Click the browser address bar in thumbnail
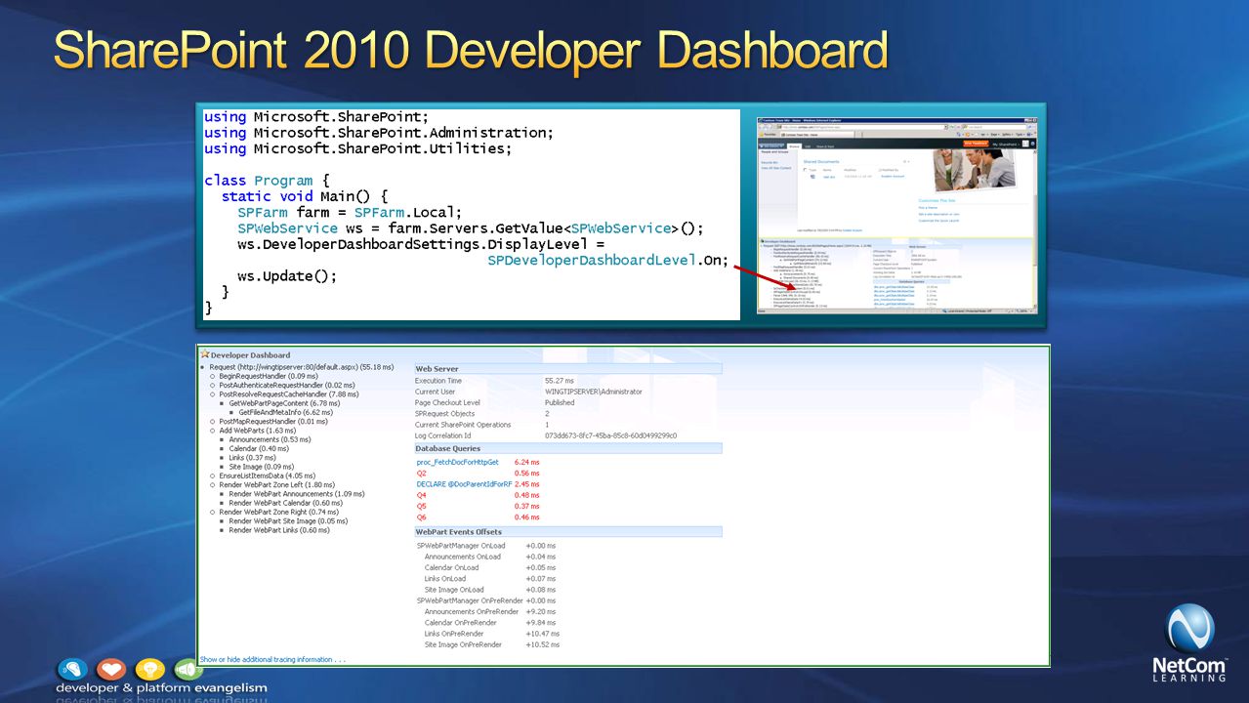The width and height of the screenshot is (1249, 703). click(860, 127)
